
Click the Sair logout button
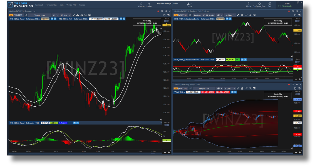pos(269,4)
